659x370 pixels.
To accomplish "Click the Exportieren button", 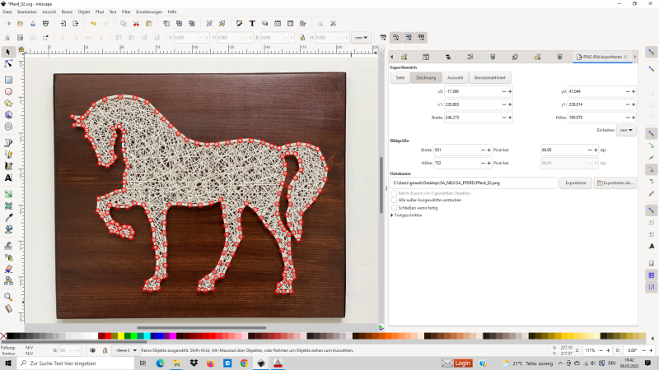I will click(575, 183).
